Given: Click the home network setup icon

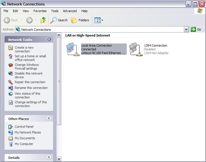Looking at the screenshot, I should [x=10, y=56].
